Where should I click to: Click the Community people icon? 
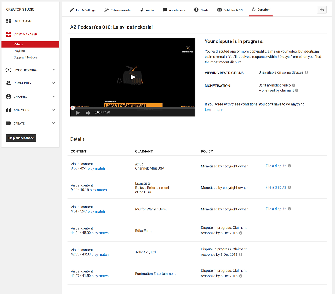tap(8, 83)
